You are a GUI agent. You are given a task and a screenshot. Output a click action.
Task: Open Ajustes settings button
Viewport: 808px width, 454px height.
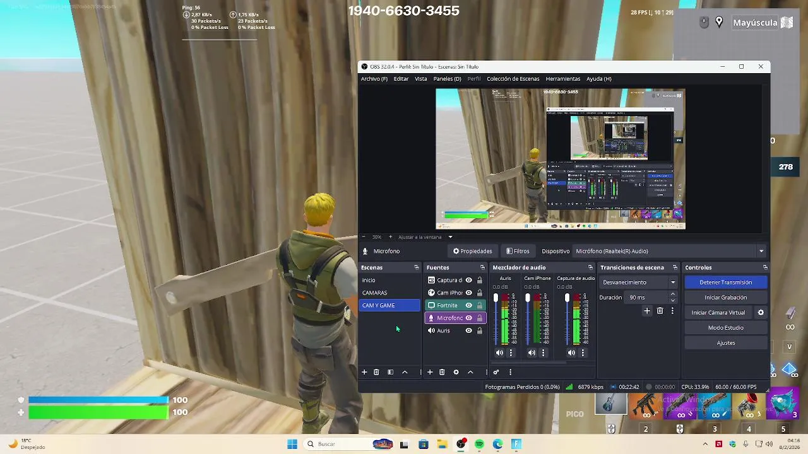725,343
